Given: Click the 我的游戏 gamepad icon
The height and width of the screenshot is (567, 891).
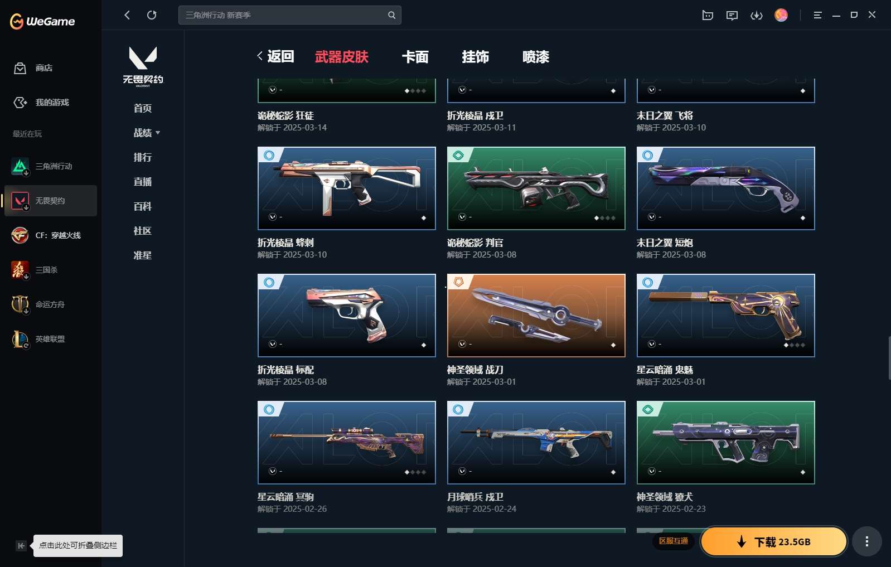Looking at the screenshot, I should [20, 103].
